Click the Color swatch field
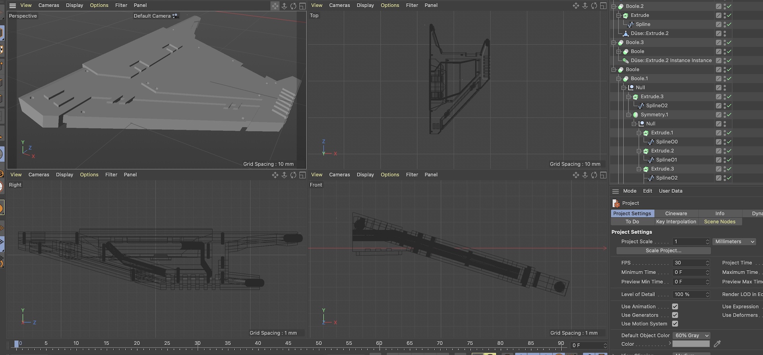The width and height of the screenshot is (763, 355). [691, 344]
